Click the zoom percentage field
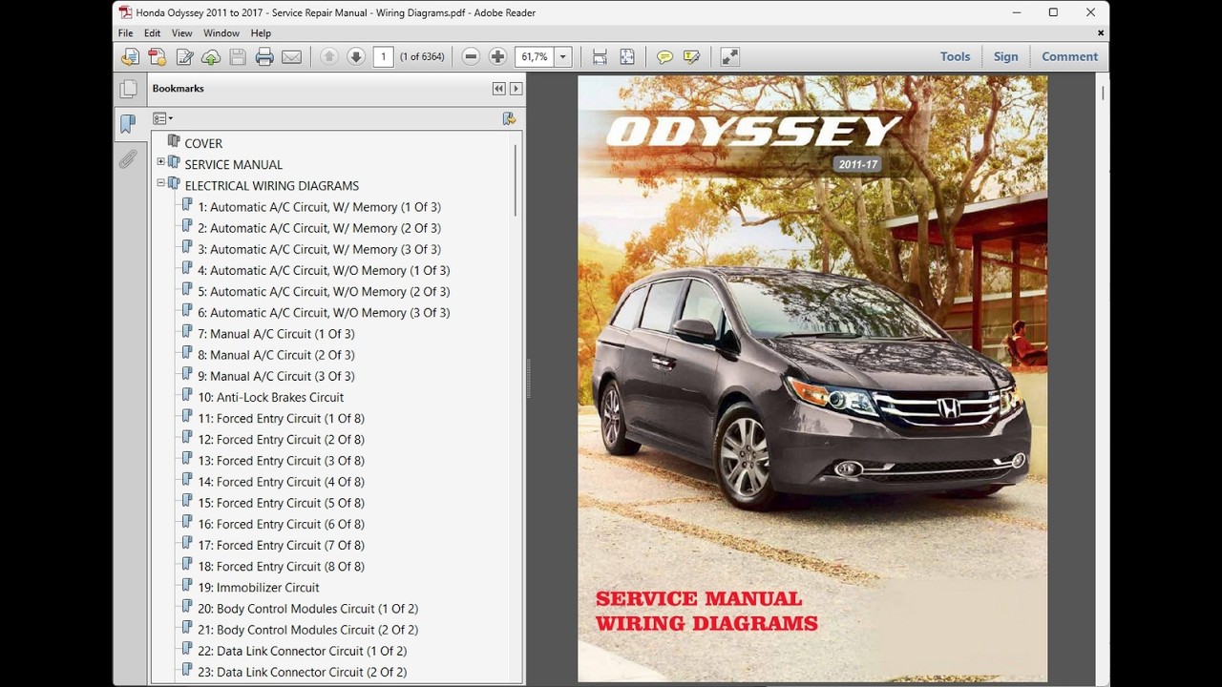 (x=535, y=57)
